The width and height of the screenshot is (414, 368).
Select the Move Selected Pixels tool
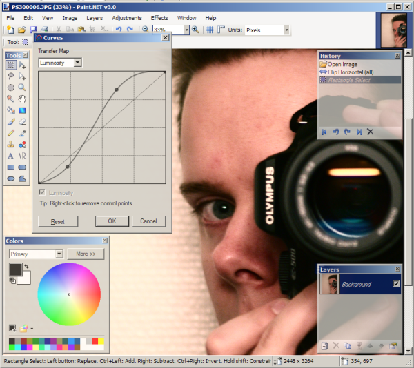[23, 65]
